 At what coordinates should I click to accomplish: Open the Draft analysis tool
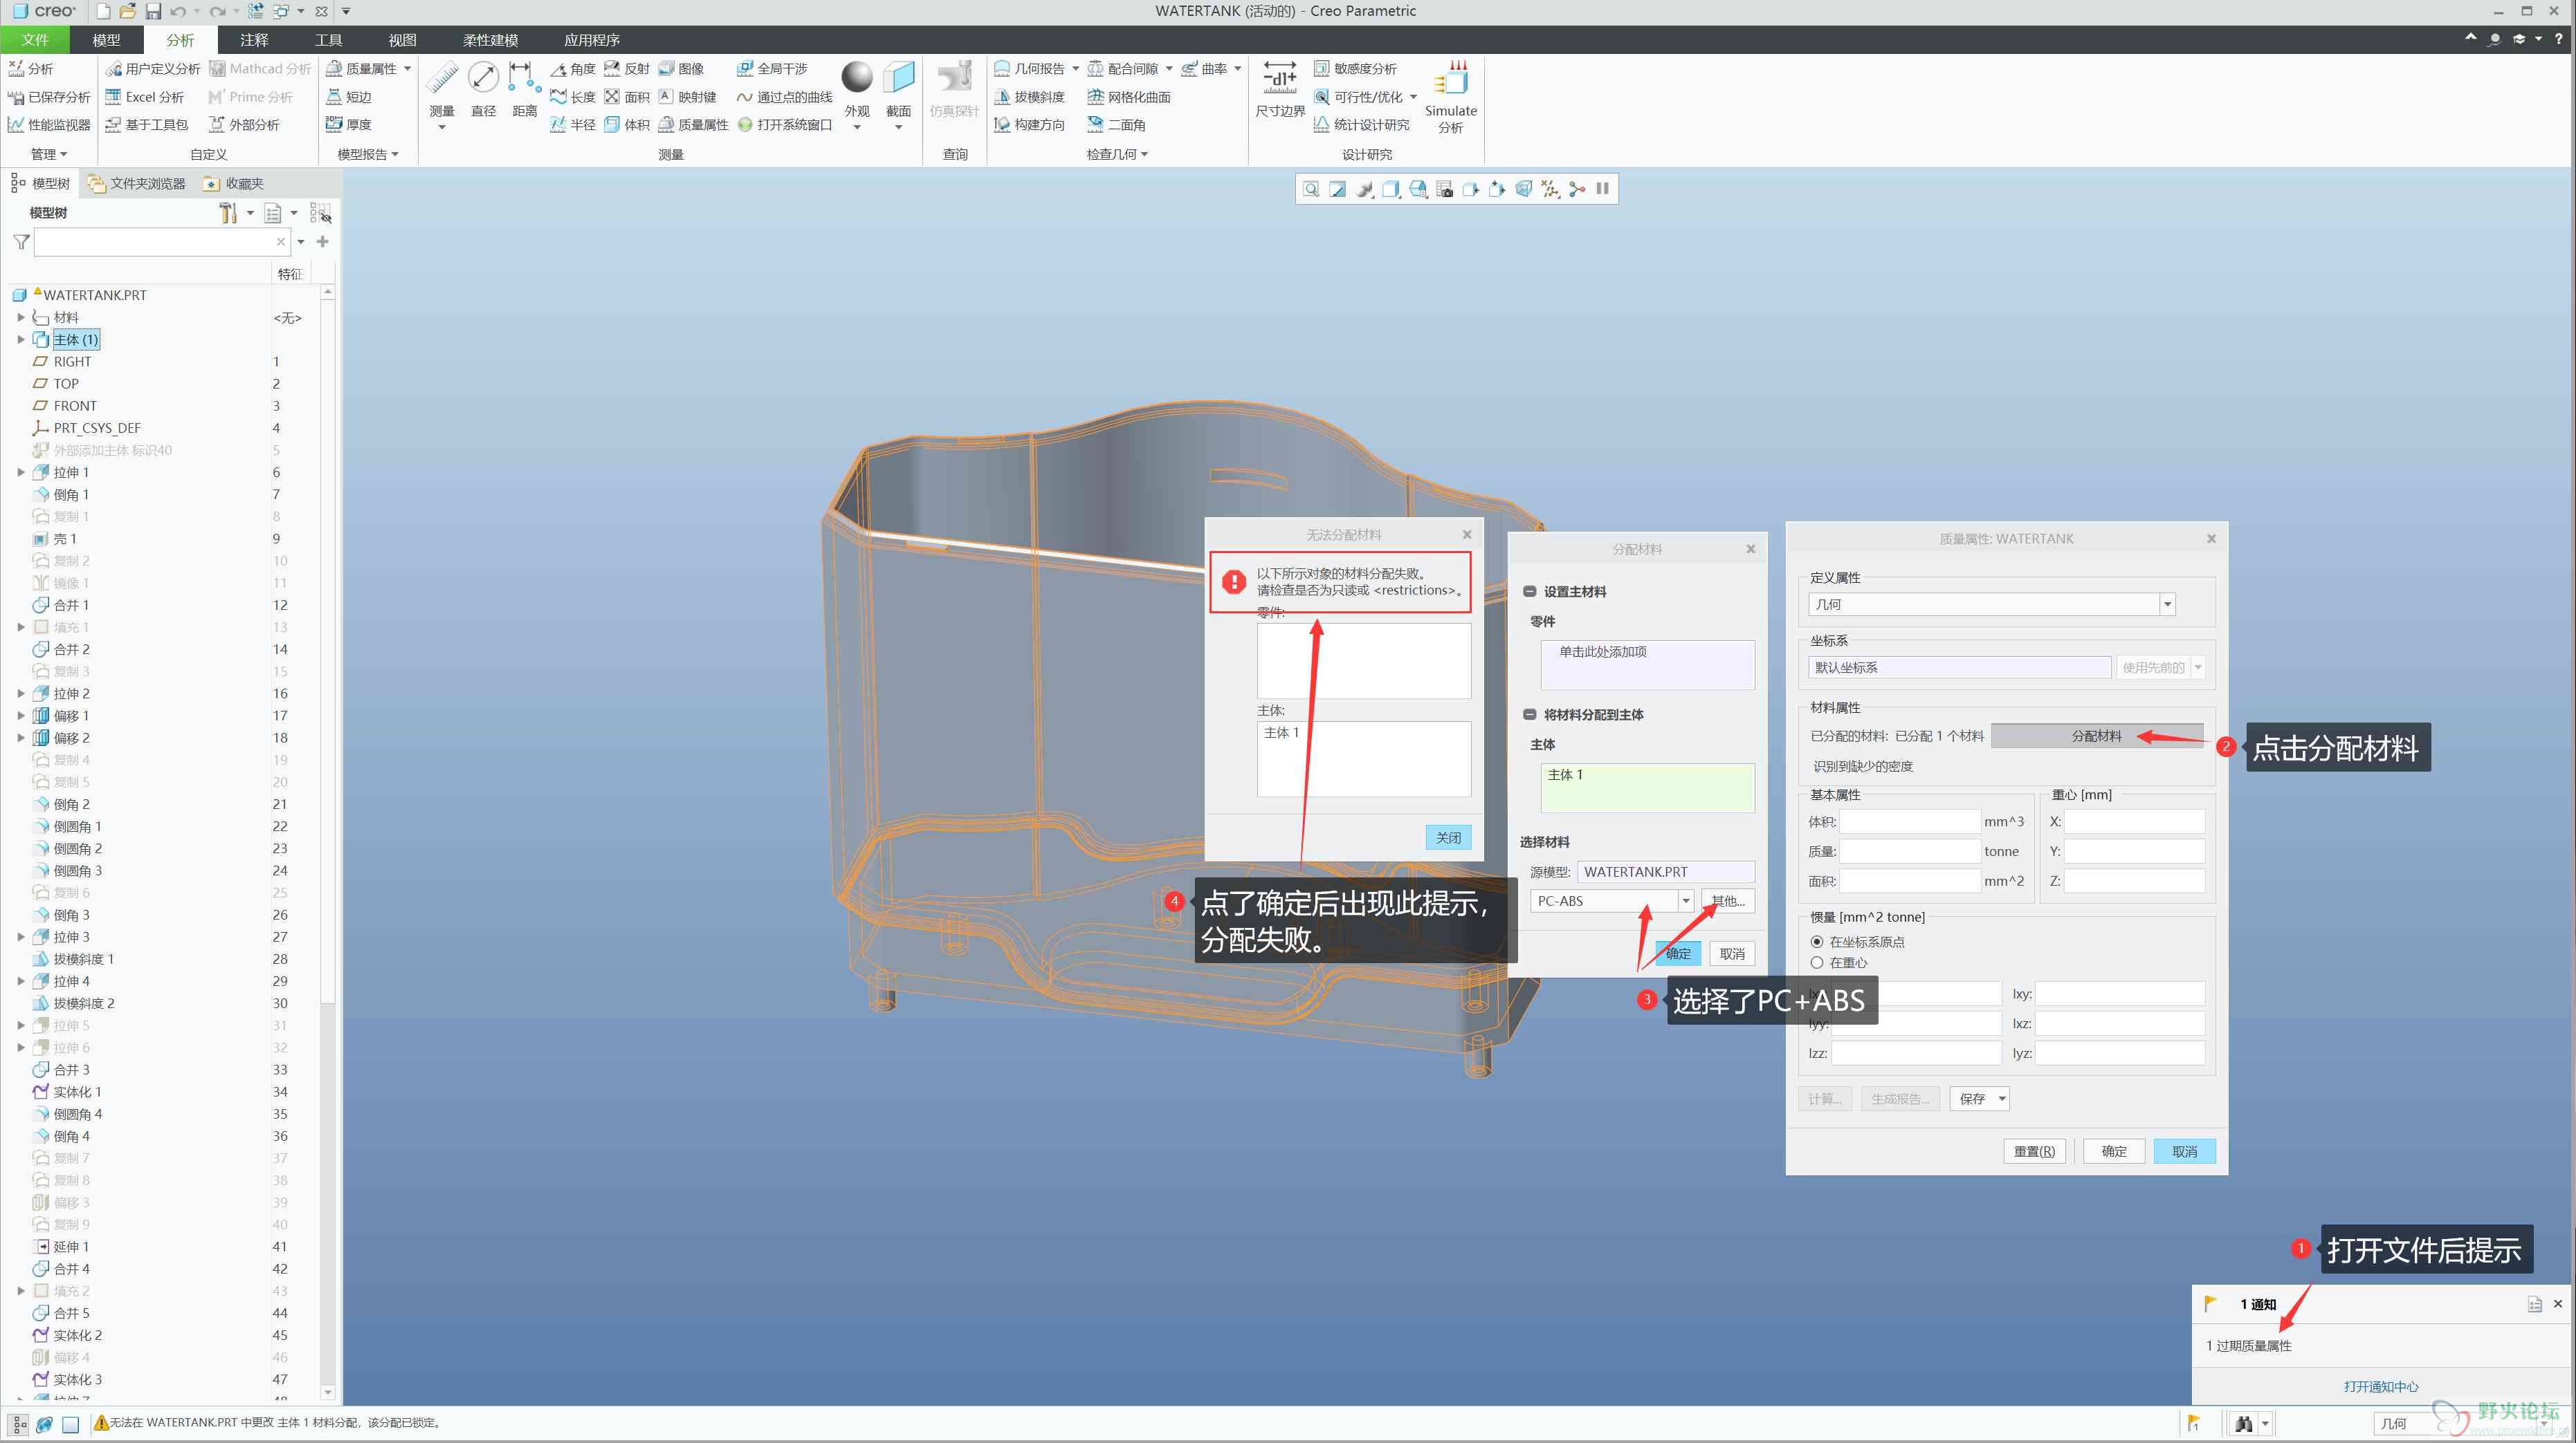[1029, 97]
